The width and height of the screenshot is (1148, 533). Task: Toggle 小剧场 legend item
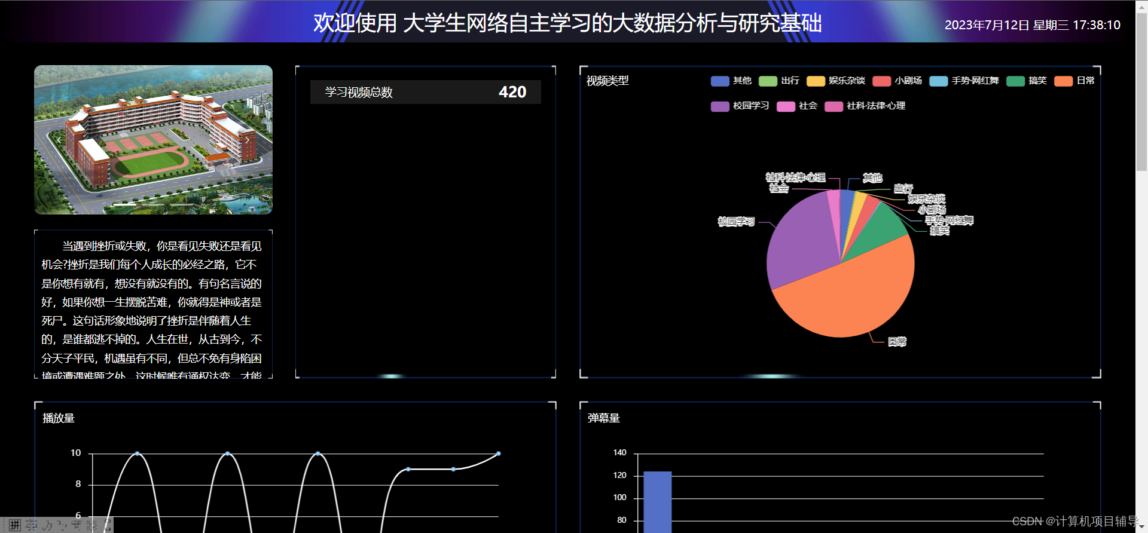pos(897,81)
